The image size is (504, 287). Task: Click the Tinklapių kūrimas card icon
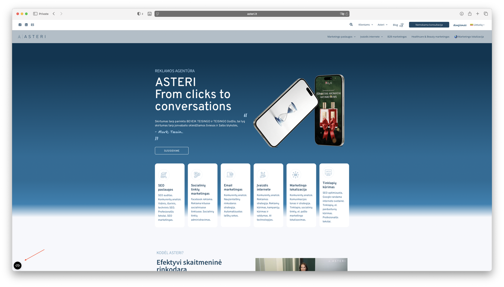click(328, 172)
